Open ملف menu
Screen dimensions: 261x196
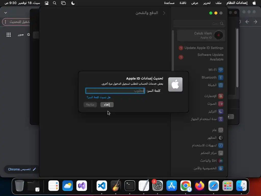tap(218, 3)
